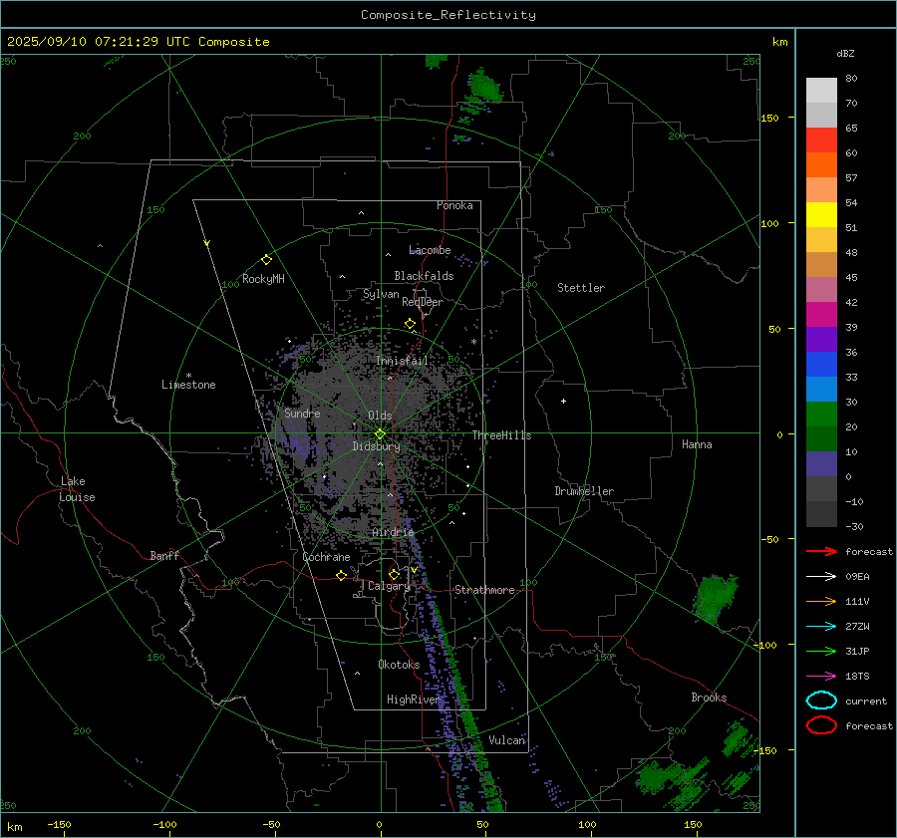Click the magenta 18TS arrow icon

pos(821,677)
